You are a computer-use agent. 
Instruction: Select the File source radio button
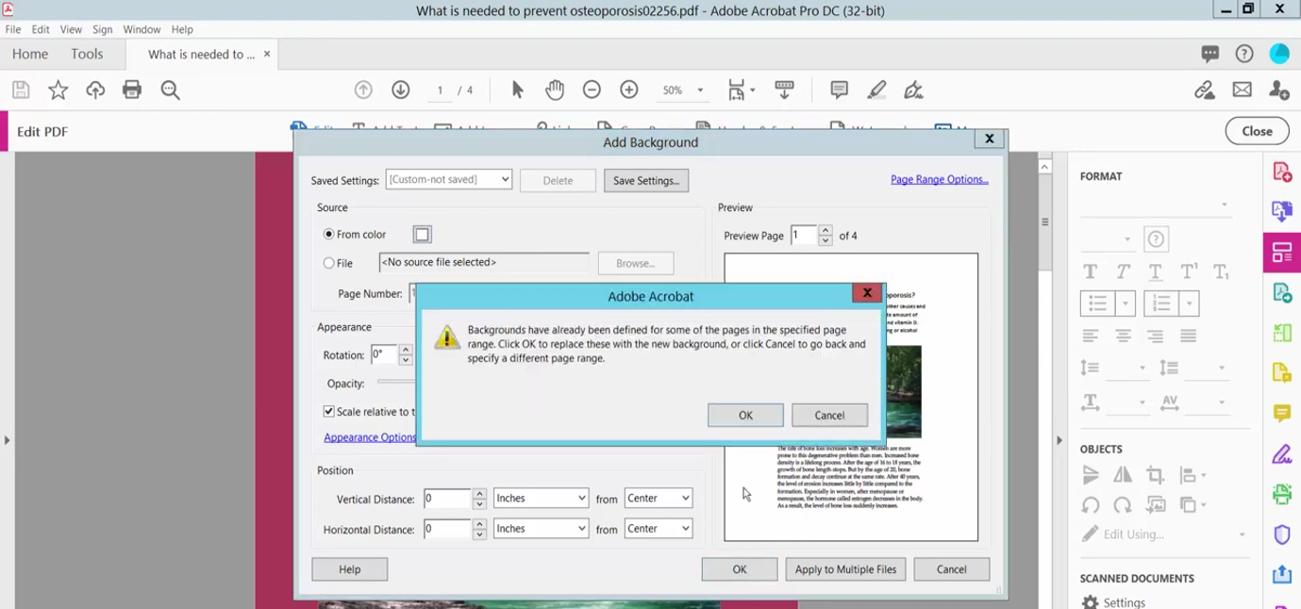pyautogui.click(x=329, y=263)
